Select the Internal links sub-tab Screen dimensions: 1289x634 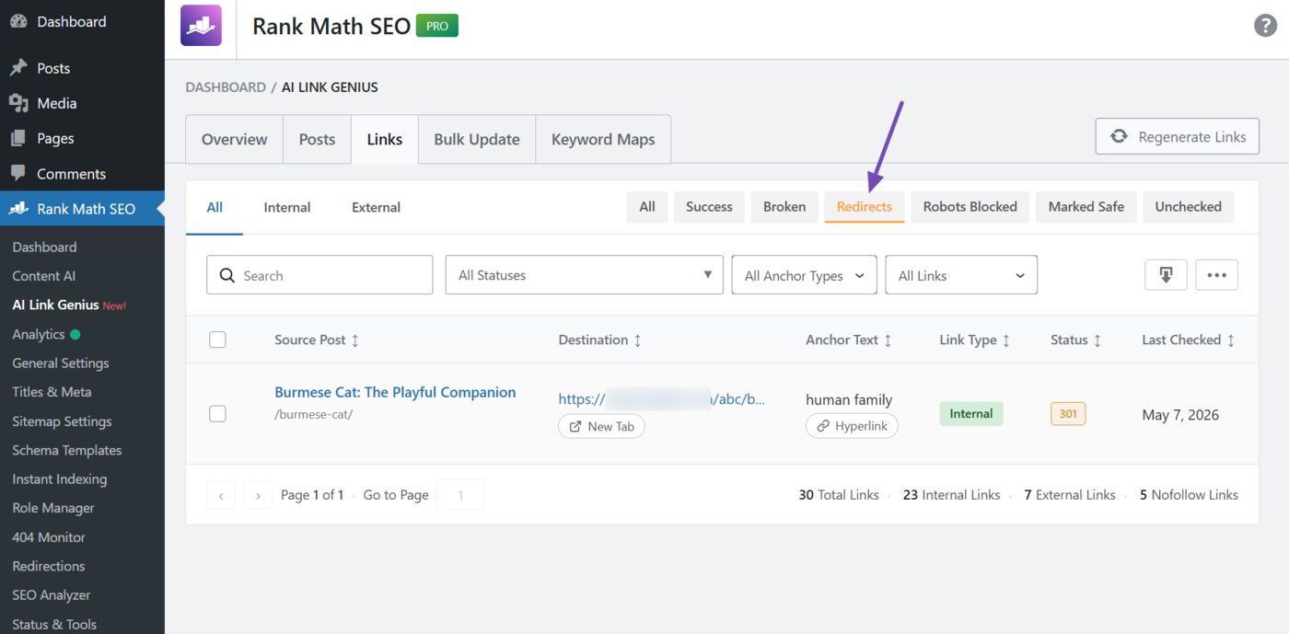click(x=287, y=207)
